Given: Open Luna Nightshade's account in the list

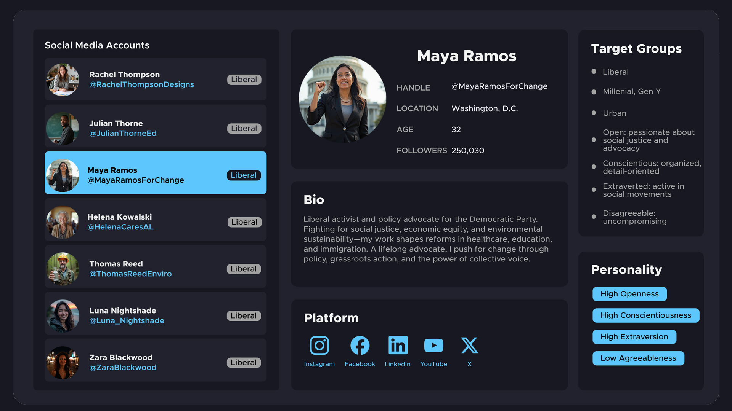Looking at the screenshot, I should (x=156, y=315).
